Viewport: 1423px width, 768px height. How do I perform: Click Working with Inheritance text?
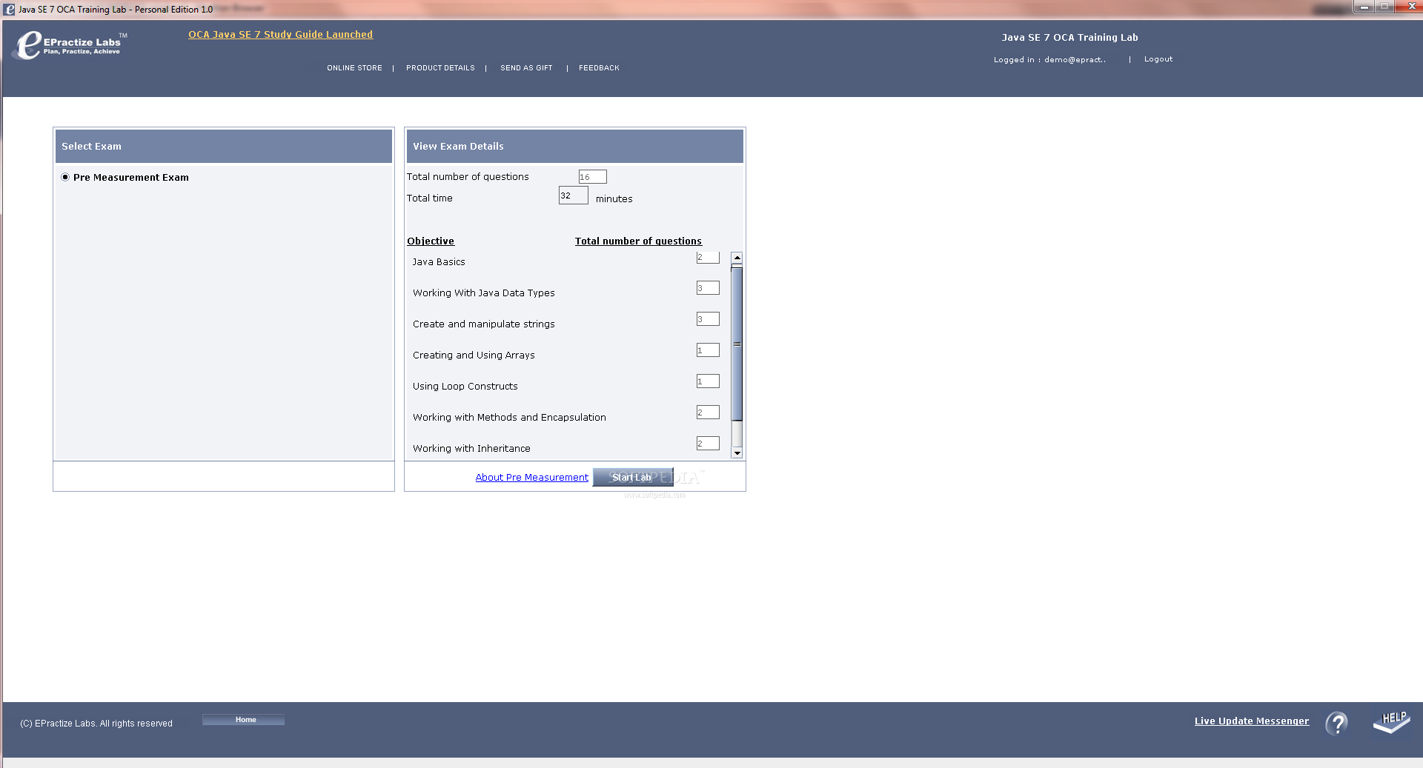click(471, 449)
